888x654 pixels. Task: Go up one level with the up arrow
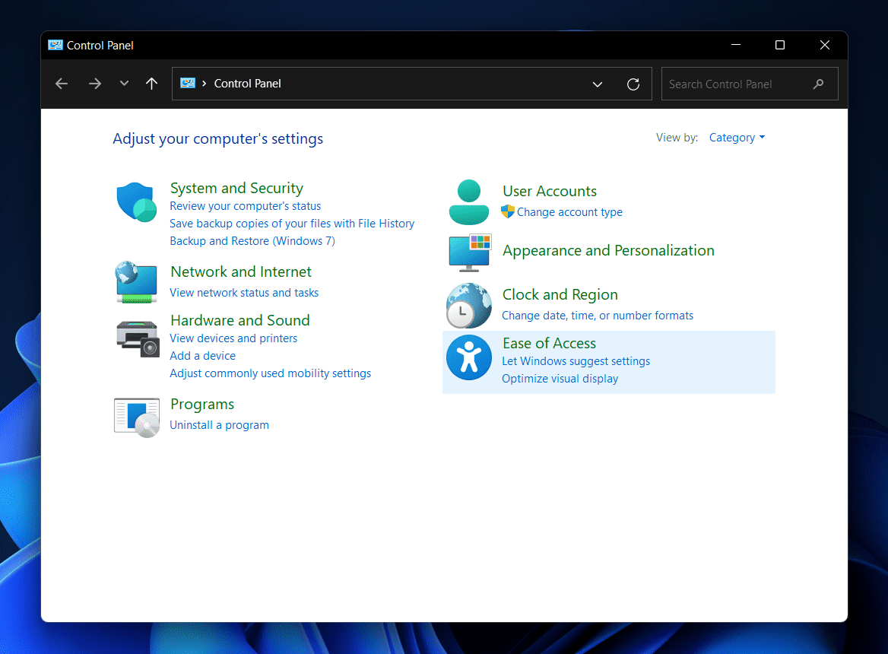151,84
